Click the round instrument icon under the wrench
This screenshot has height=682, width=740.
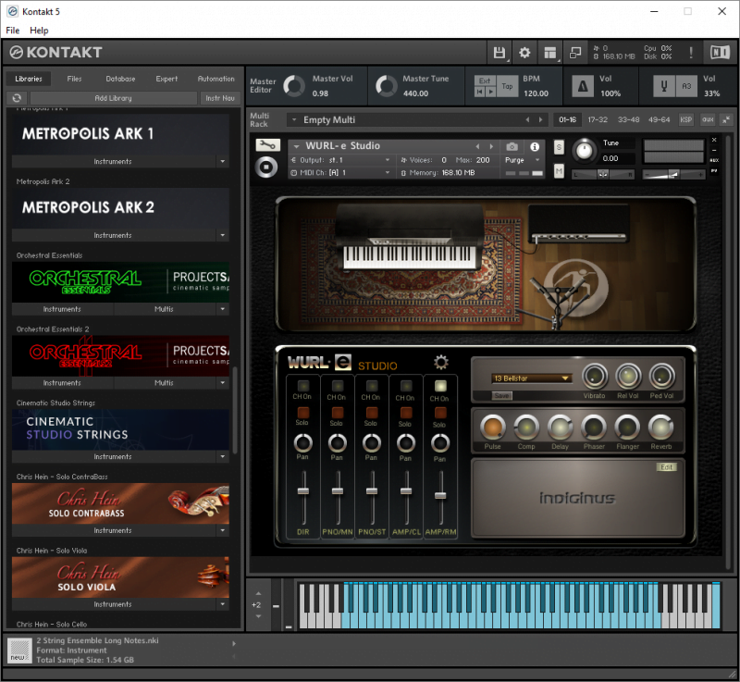point(266,167)
